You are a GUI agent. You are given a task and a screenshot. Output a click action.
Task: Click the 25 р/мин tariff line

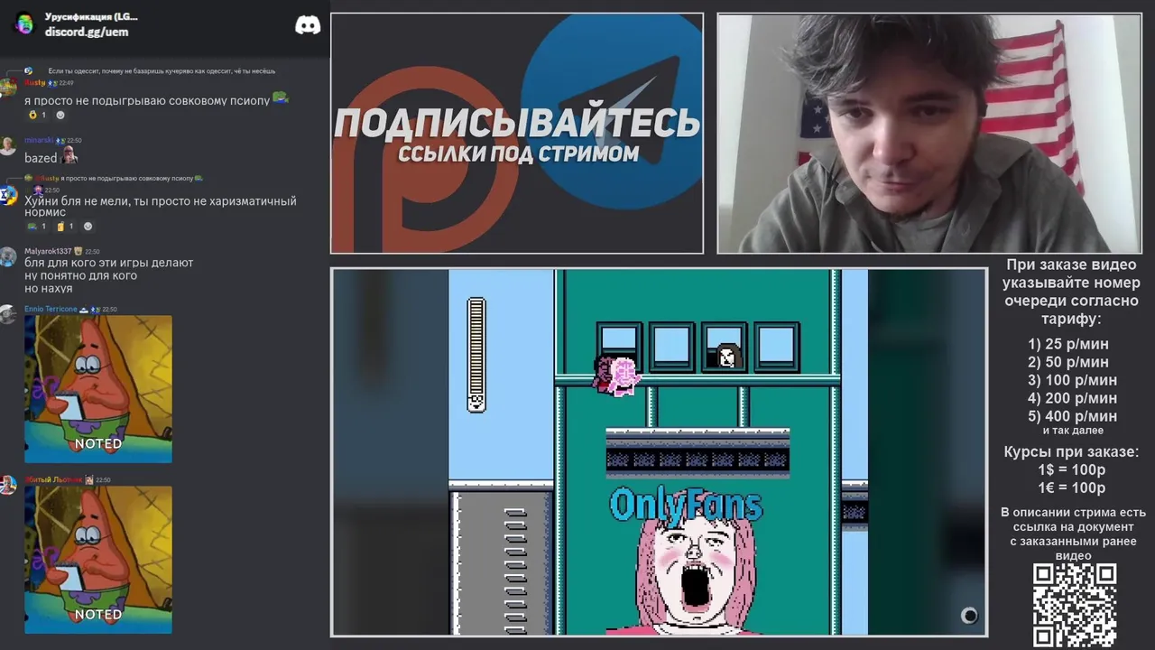point(1068,344)
